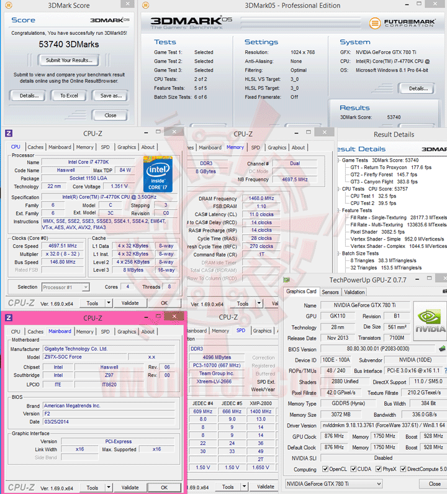Image resolution: width=447 pixels, height=494 pixels.
Task: Select the CPU Test 2 row
Action: pos(373,203)
